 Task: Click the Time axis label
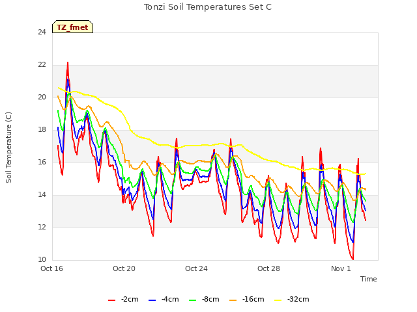click(x=369, y=279)
